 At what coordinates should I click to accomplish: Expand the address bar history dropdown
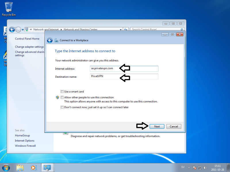(121, 30)
